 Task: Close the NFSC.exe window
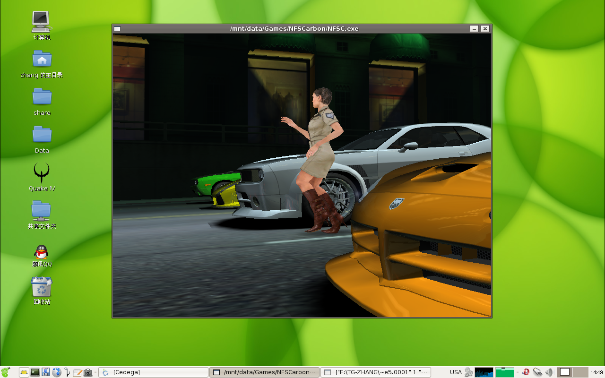point(485,29)
